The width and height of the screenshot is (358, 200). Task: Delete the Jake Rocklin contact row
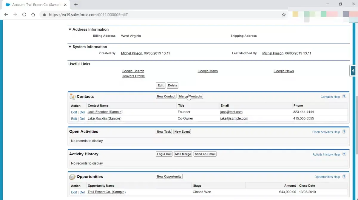point(82,119)
